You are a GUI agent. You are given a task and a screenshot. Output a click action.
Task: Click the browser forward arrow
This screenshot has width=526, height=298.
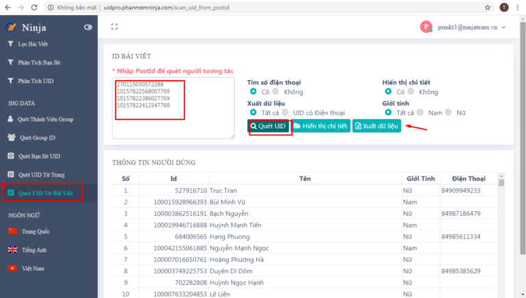(21, 8)
